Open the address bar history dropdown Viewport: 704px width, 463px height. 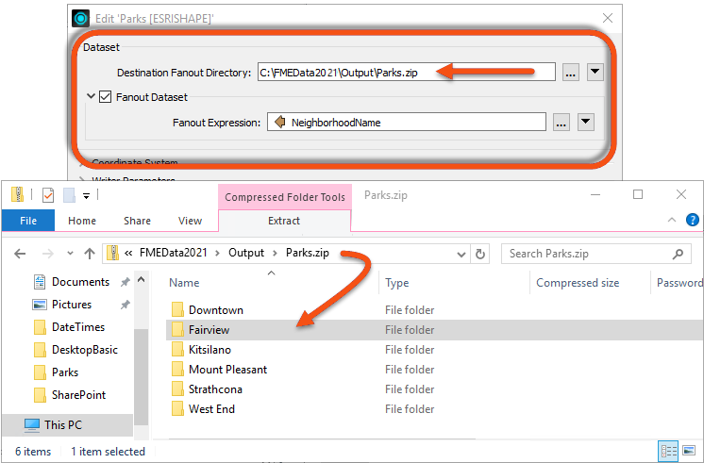point(461,255)
